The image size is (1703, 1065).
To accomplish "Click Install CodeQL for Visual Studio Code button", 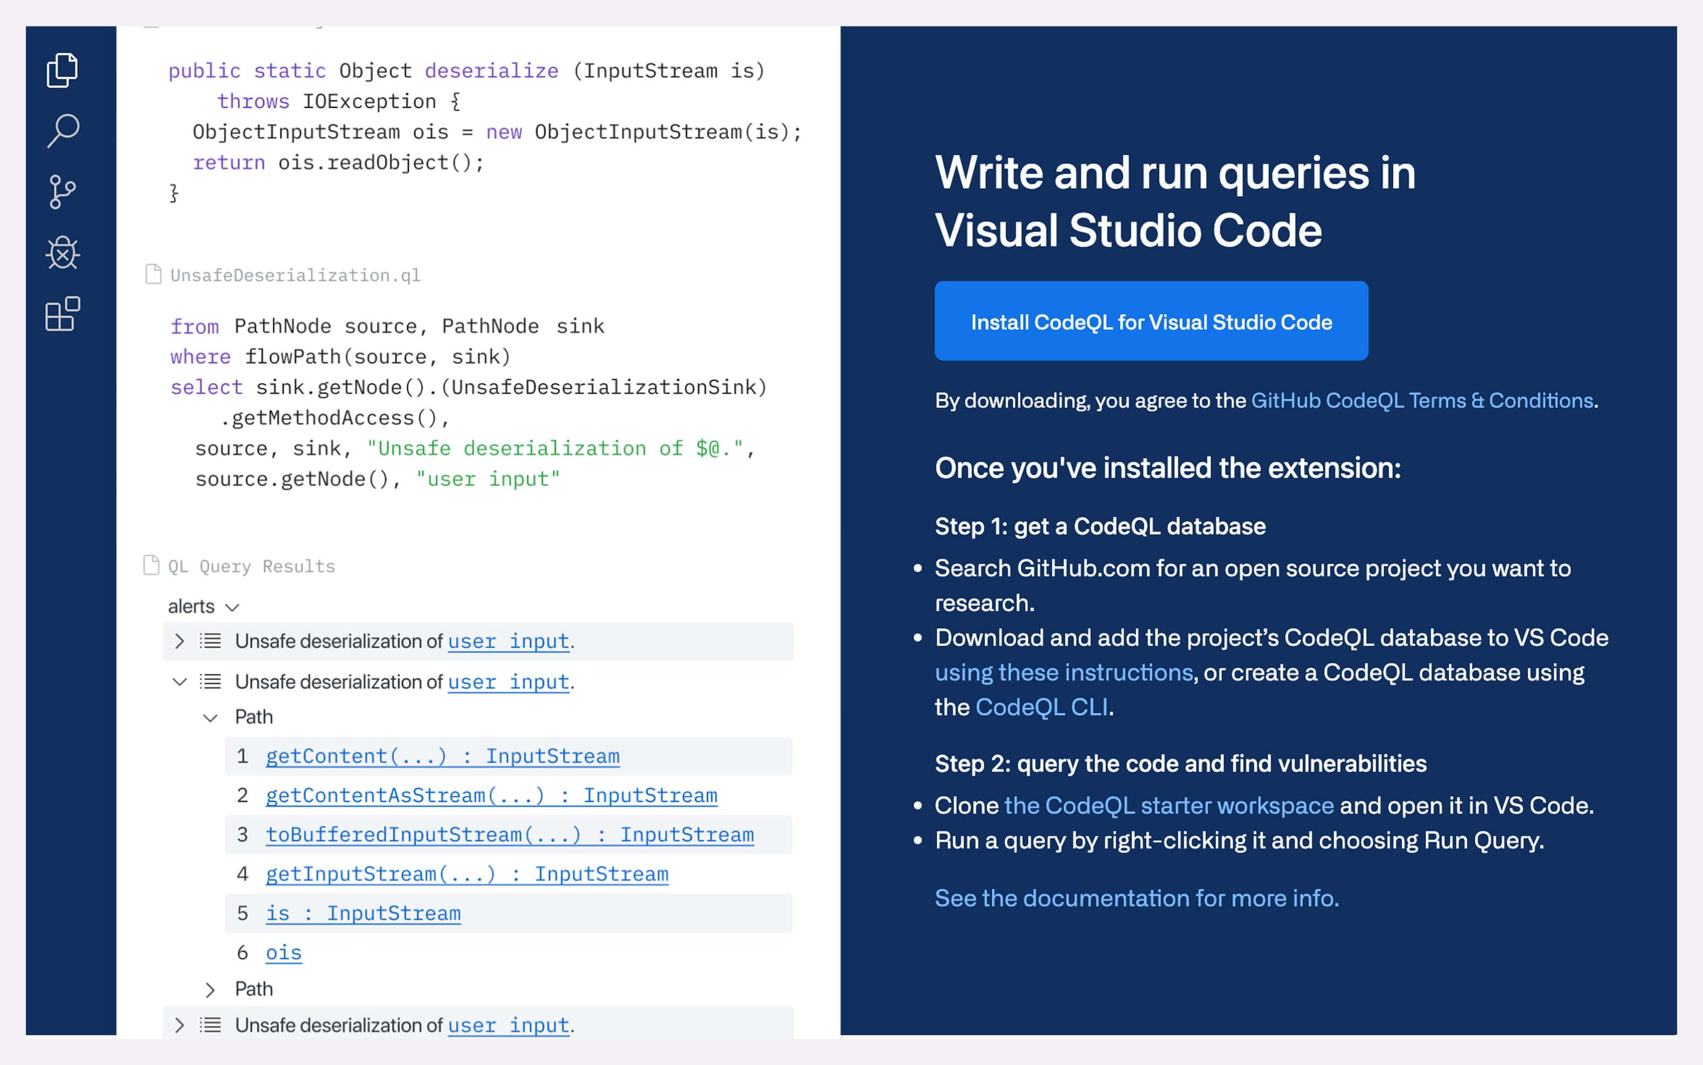I will click(x=1151, y=321).
